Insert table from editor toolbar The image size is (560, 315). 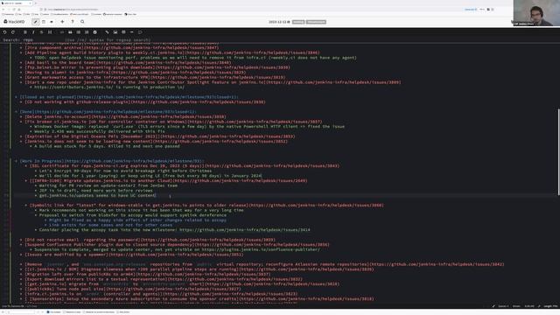pos(123,32)
